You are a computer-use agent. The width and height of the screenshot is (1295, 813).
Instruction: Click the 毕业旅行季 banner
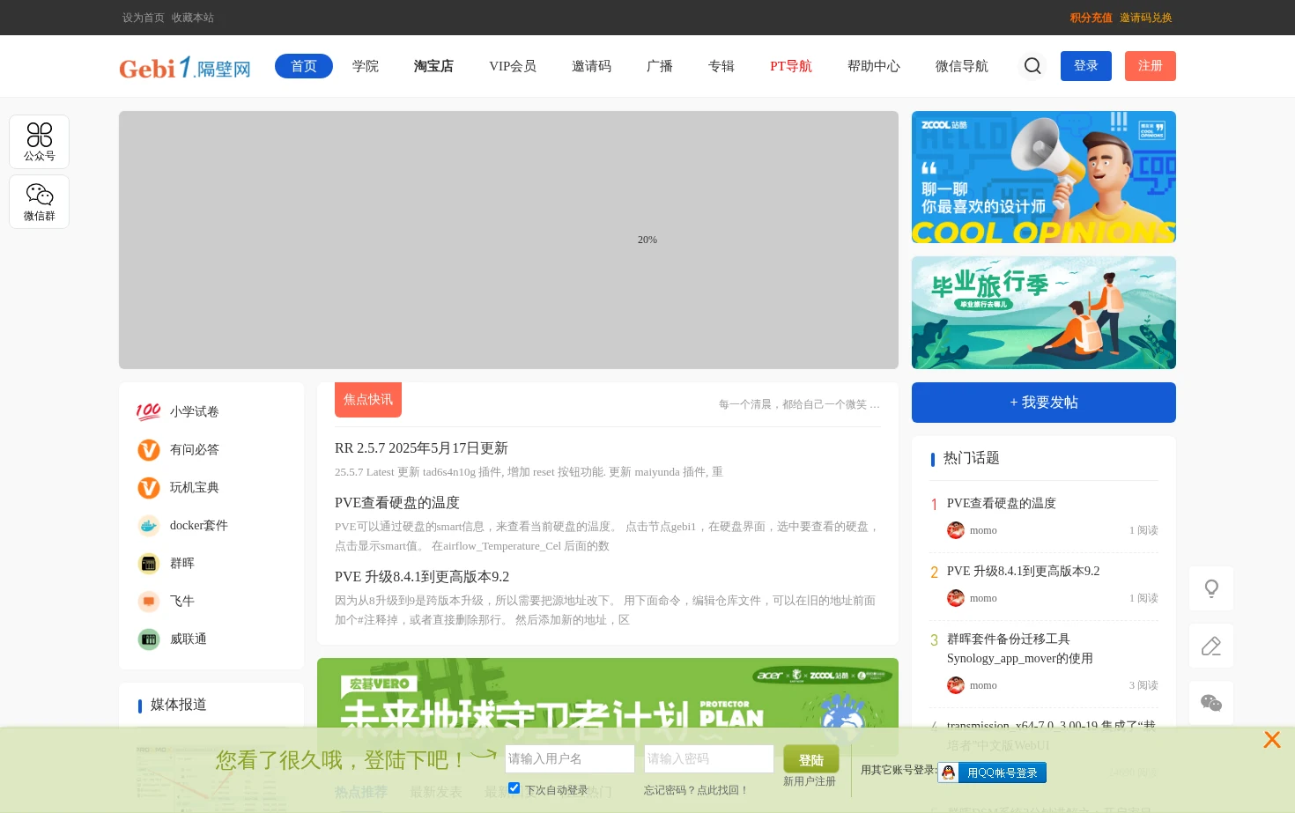point(1044,313)
